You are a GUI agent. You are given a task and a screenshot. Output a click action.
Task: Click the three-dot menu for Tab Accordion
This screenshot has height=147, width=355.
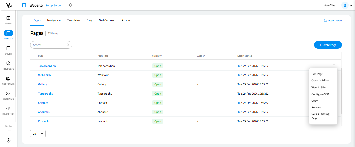pos(334,66)
